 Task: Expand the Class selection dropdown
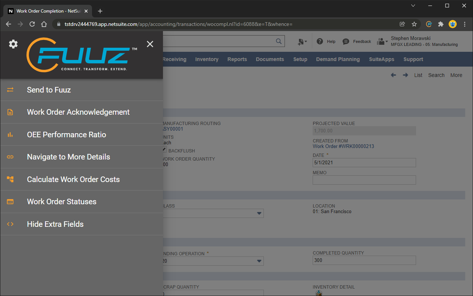[x=258, y=213]
